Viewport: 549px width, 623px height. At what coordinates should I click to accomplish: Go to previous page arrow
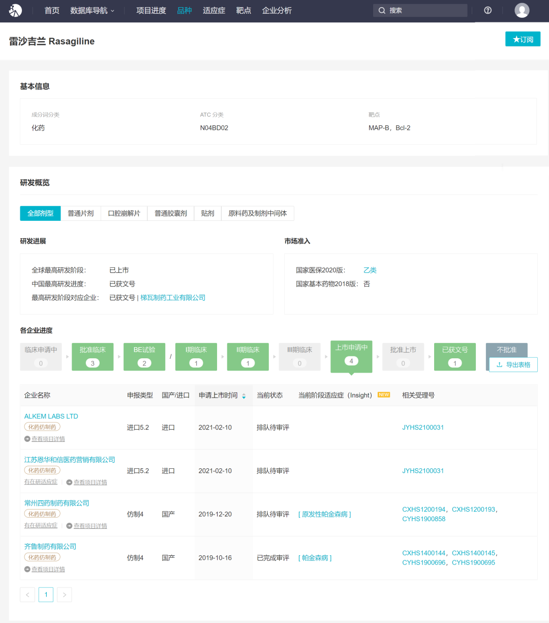click(x=27, y=594)
